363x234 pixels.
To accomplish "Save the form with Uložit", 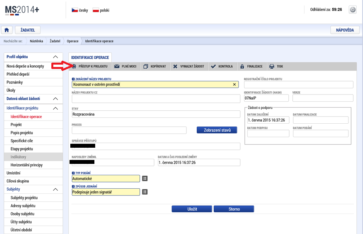I will coord(192,209).
